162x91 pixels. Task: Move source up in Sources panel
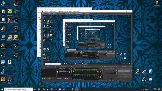[x=65, y=79]
